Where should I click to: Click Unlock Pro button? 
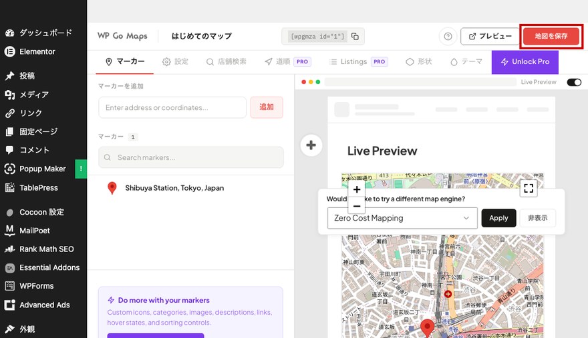click(x=525, y=62)
